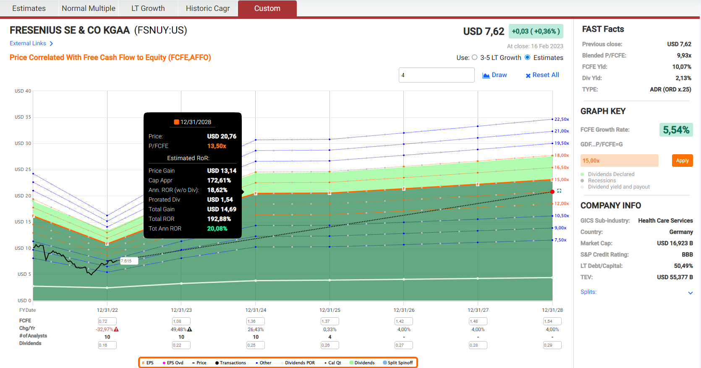Switch to the Historic Cagr tab
This screenshot has width=701, height=368.
[207, 8]
